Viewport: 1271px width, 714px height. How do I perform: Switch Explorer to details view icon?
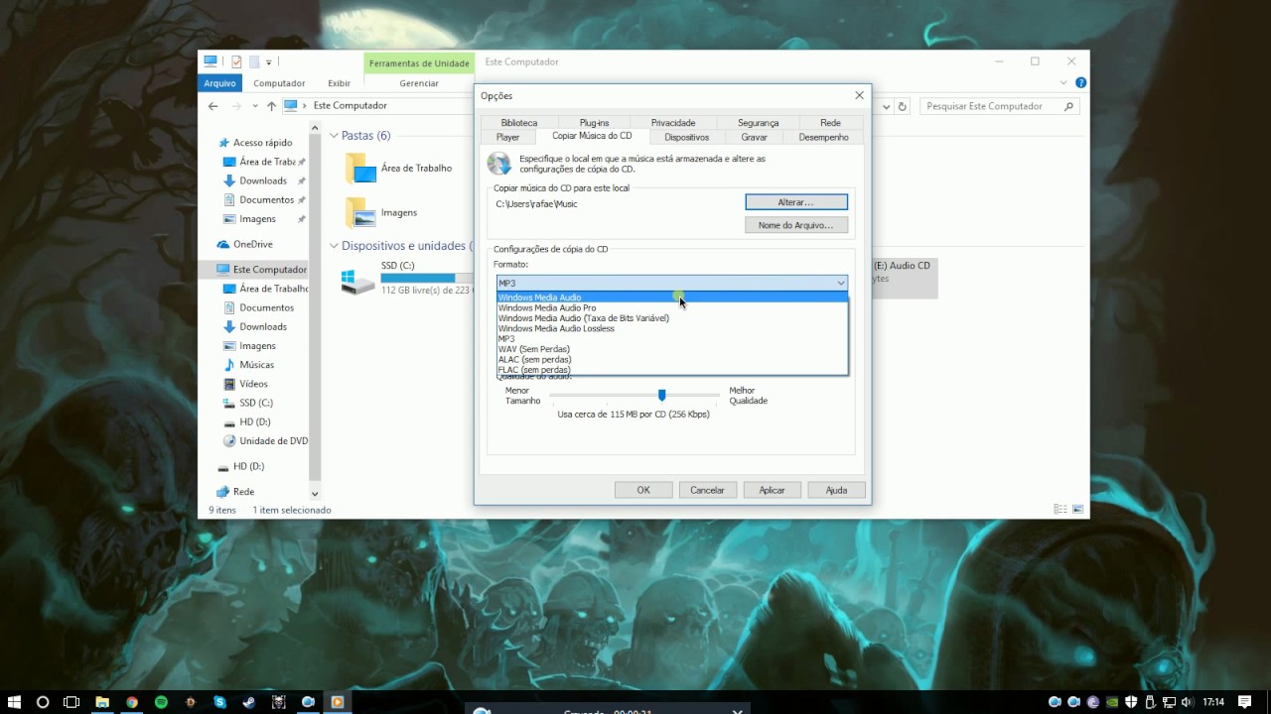1060,510
